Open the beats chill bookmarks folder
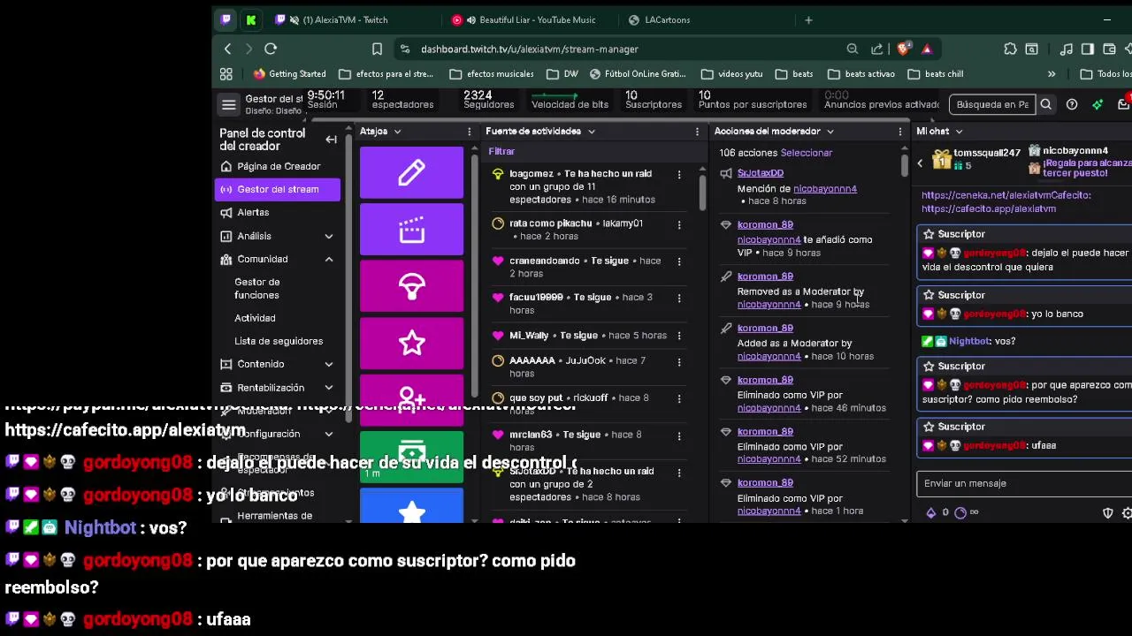Screen dimensions: 1132x636 coord(936,74)
